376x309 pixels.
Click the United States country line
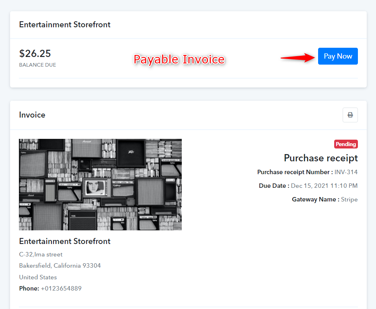[x=38, y=277]
